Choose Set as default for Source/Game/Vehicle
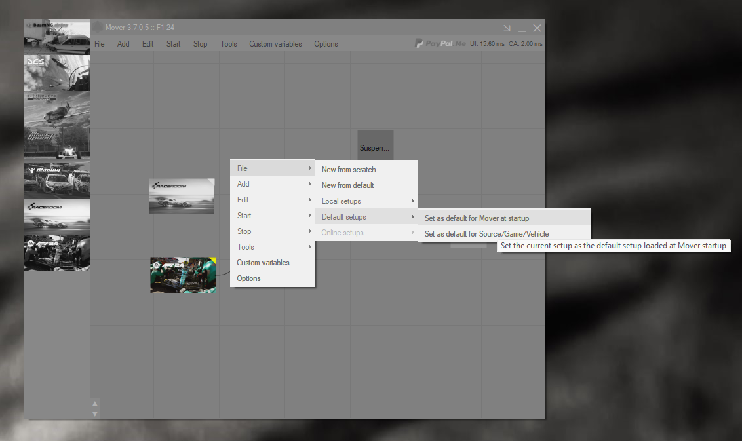This screenshot has height=441, width=742. (x=505, y=234)
